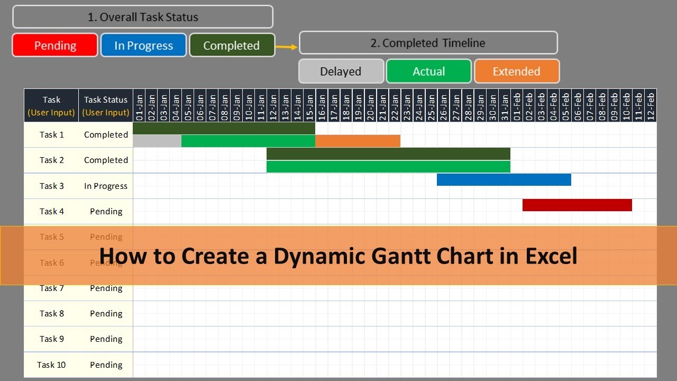Select the 10-Feb date header

pyautogui.click(x=626, y=106)
